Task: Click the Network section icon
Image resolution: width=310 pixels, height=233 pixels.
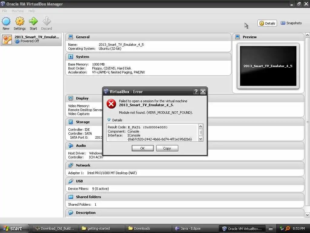Action: point(71,165)
